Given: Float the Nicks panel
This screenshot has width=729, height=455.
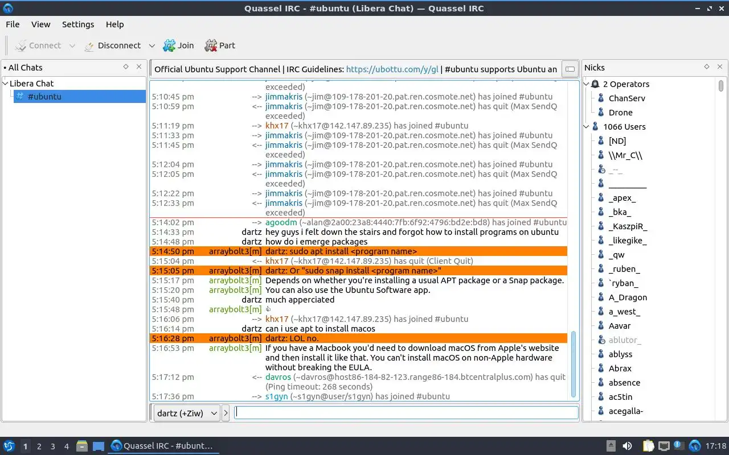Looking at the screenshot, I should coord(707,67).
